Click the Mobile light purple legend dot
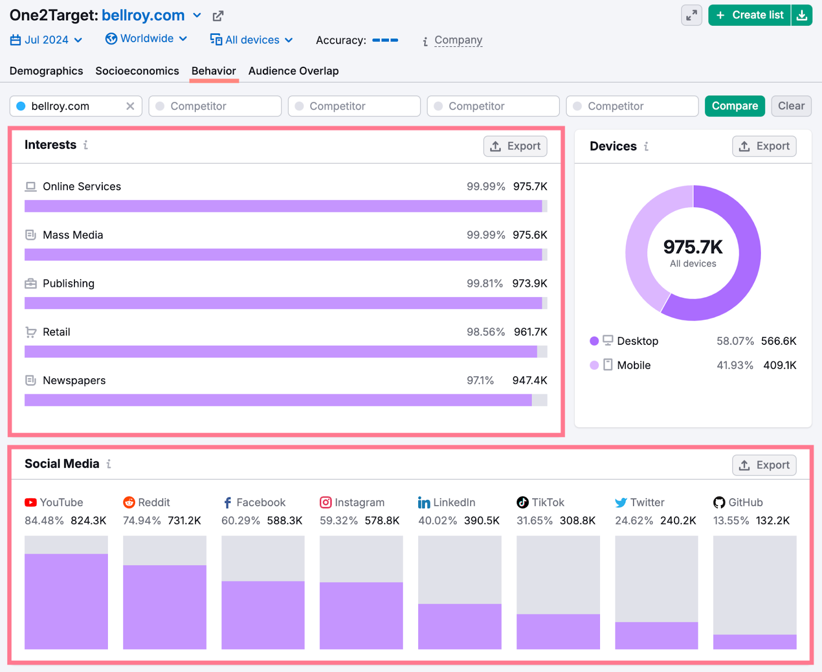The height and width of the screenshot is (672, 822). coord(594,365)
